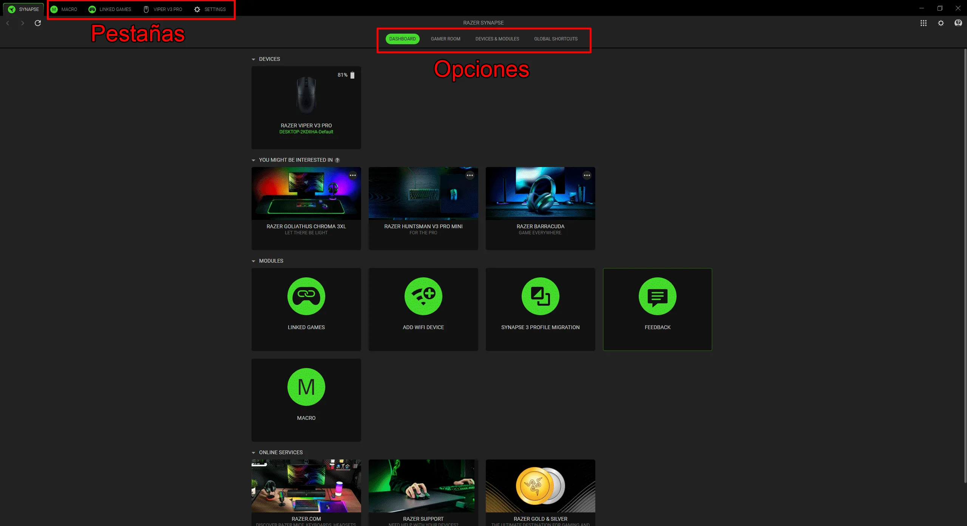Open more options on the Razer Barracuda card

pyautogui.click(x=587, y=175)
